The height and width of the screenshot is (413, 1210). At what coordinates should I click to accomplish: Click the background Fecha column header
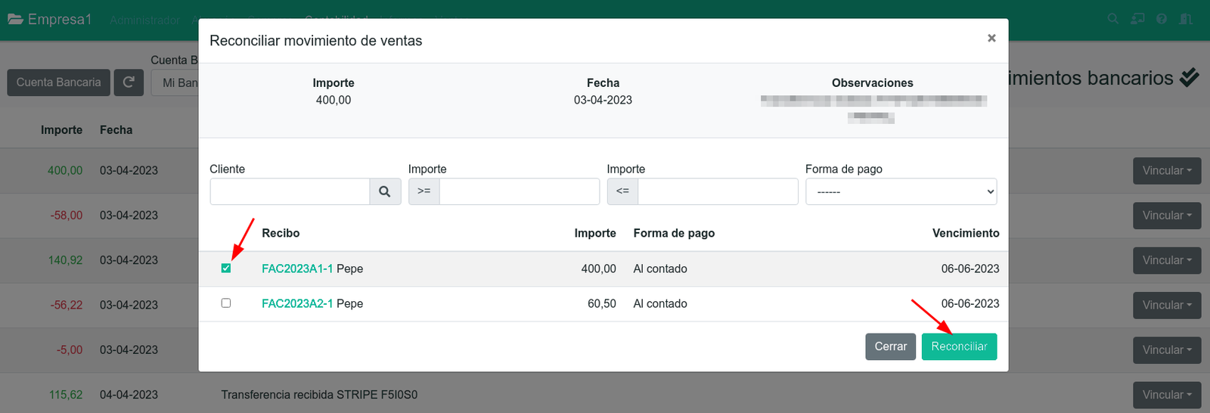tap(116, 130)
